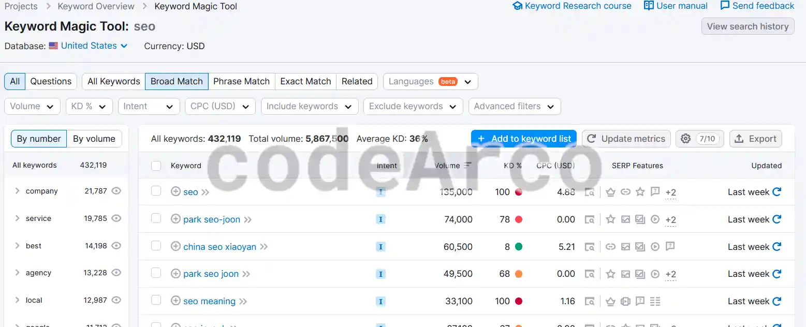Image resolution: width=806 pixels, height=327 pixels.
Task: Switch to Phrase Match tab
Action: tap(241, 81)
